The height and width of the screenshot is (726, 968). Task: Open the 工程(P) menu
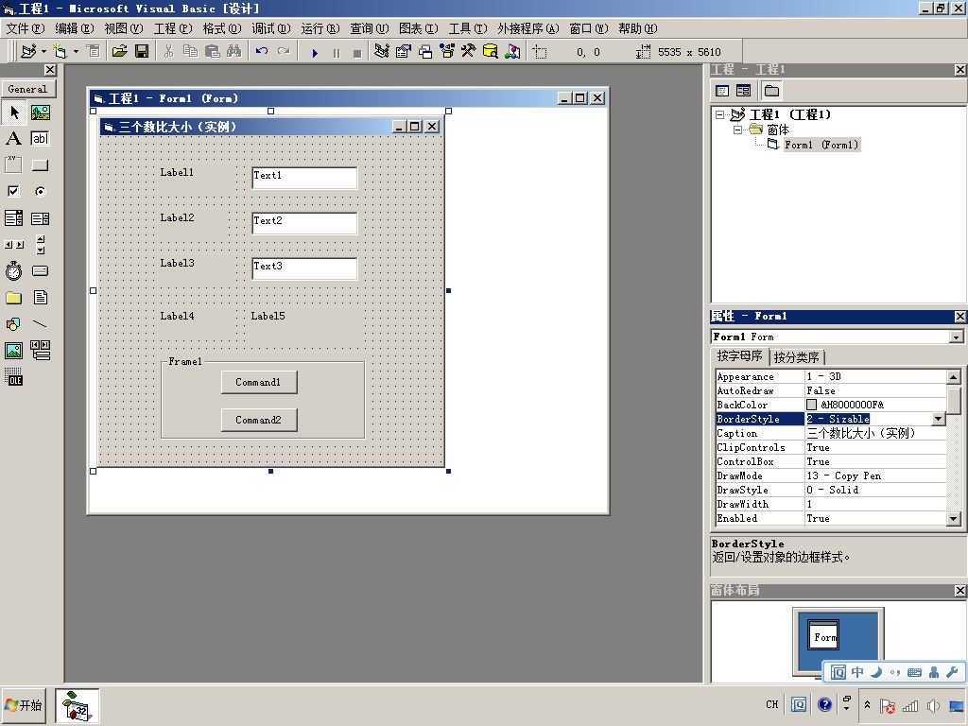[x=173, y=28]
